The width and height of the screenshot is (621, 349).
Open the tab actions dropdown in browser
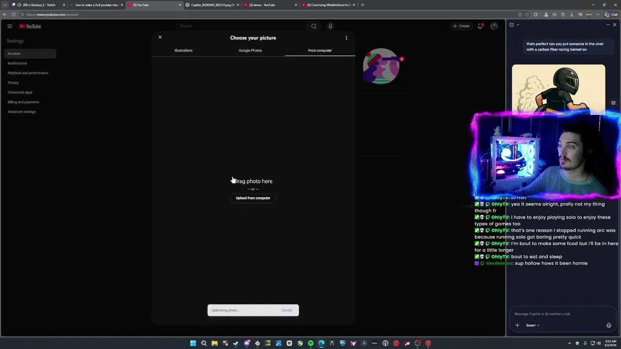5,5
